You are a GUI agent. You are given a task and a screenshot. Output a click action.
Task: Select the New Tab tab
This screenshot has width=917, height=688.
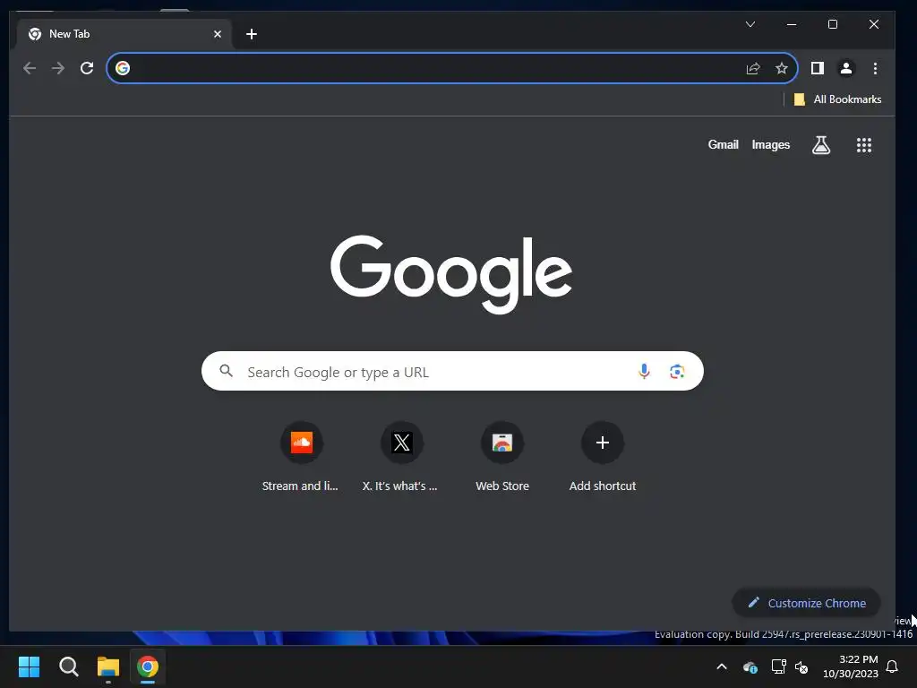click(x=124, y=34)
